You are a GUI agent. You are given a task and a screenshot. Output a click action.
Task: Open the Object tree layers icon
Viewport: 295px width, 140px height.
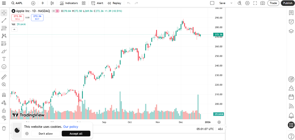coord(291,31)
